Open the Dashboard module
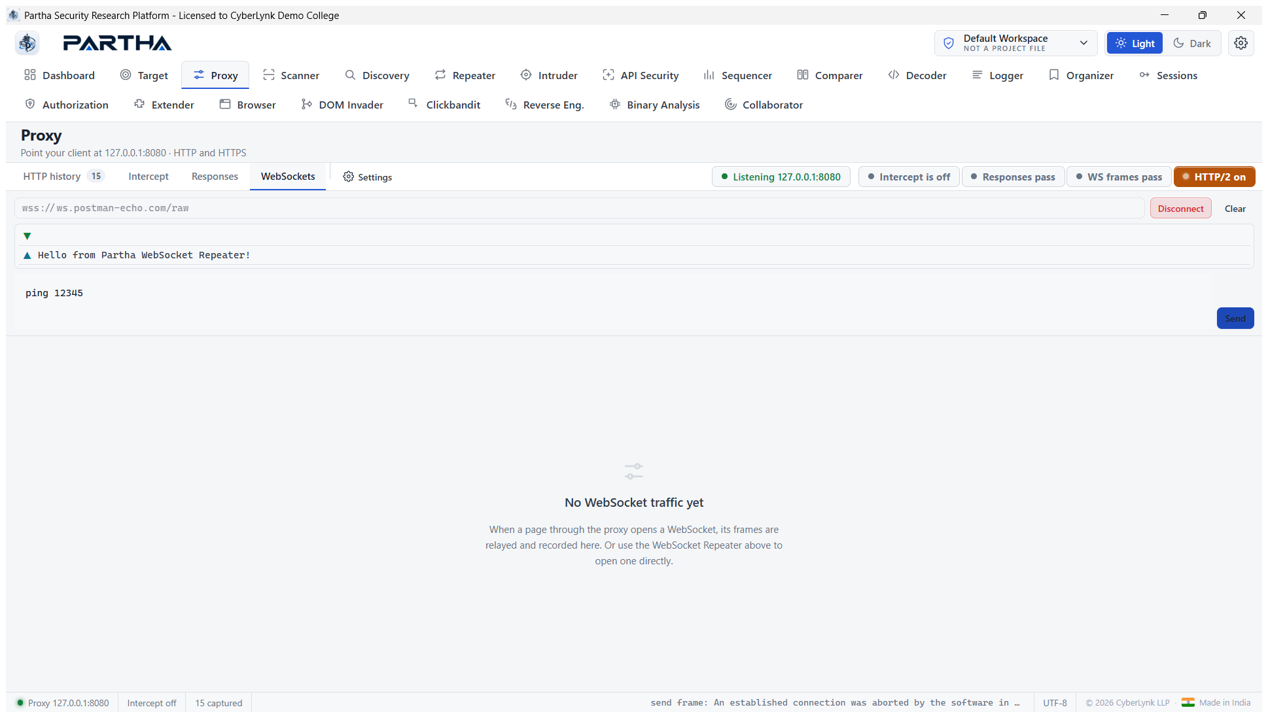 tap(60, 75)
